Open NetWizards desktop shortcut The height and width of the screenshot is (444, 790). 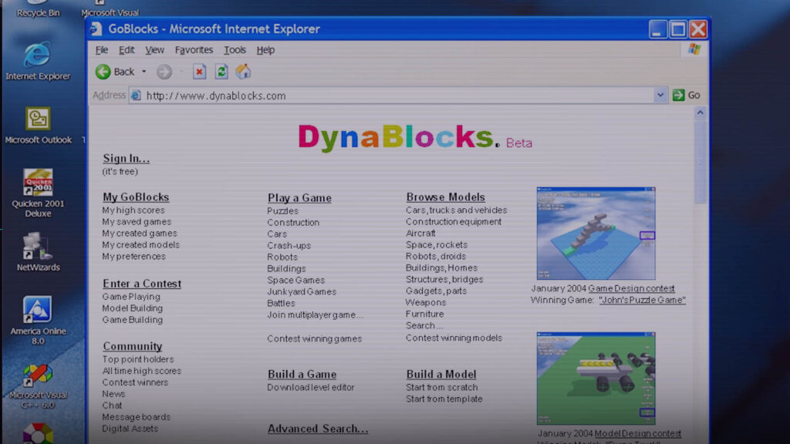click(x=38, y=252)
